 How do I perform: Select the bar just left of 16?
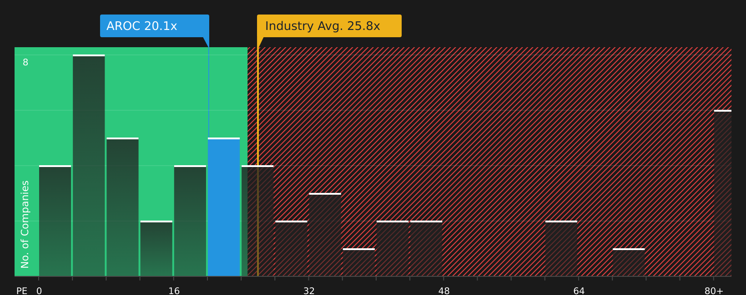pos(156,249)
